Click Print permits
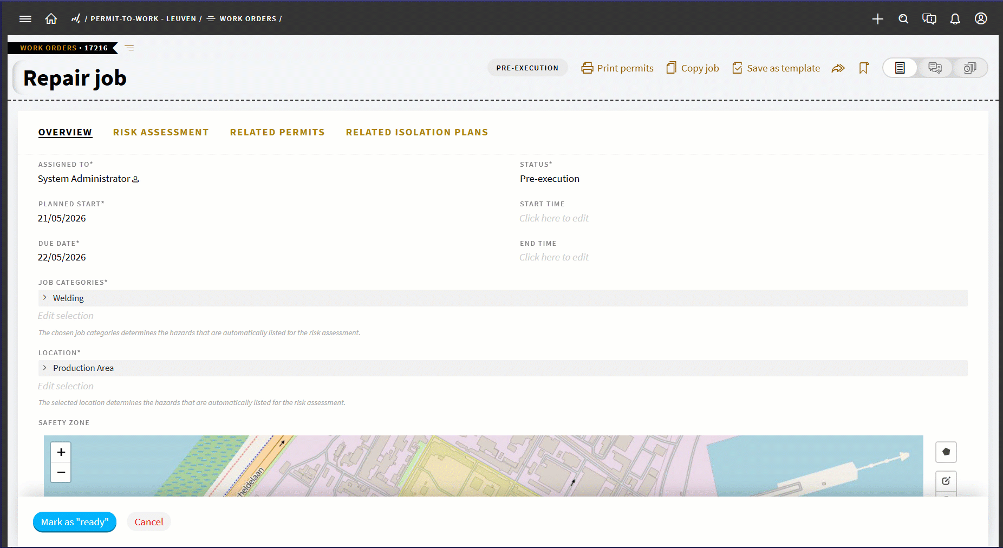Image resolution: width=1003 pixels, height=548 pixels. [617, 68]
